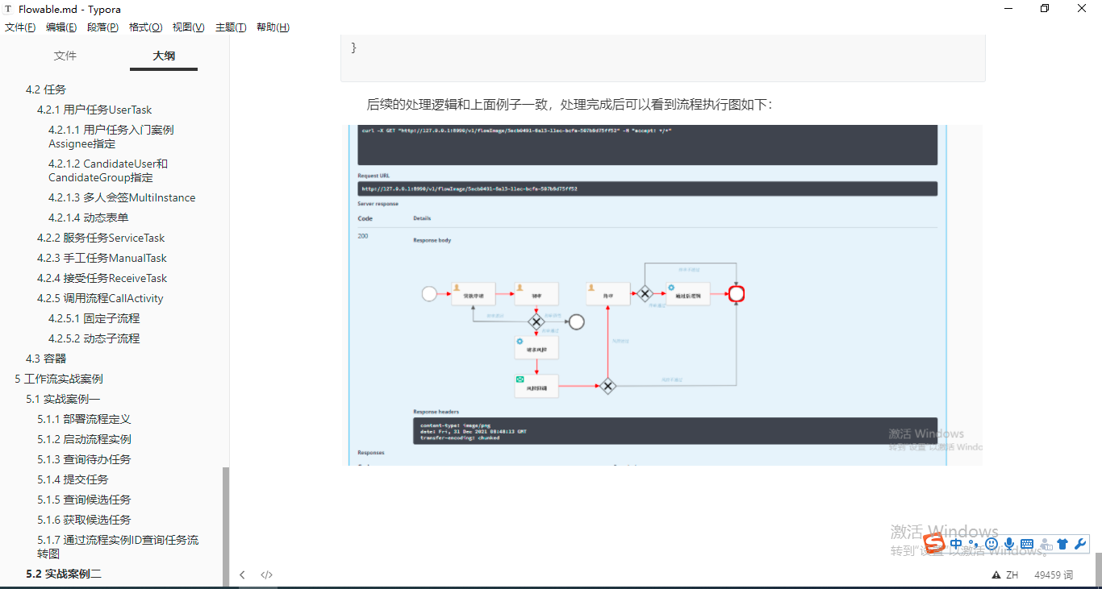Open the 帮助(H) menu
The image size is (1102, 589).
point(273,27)
